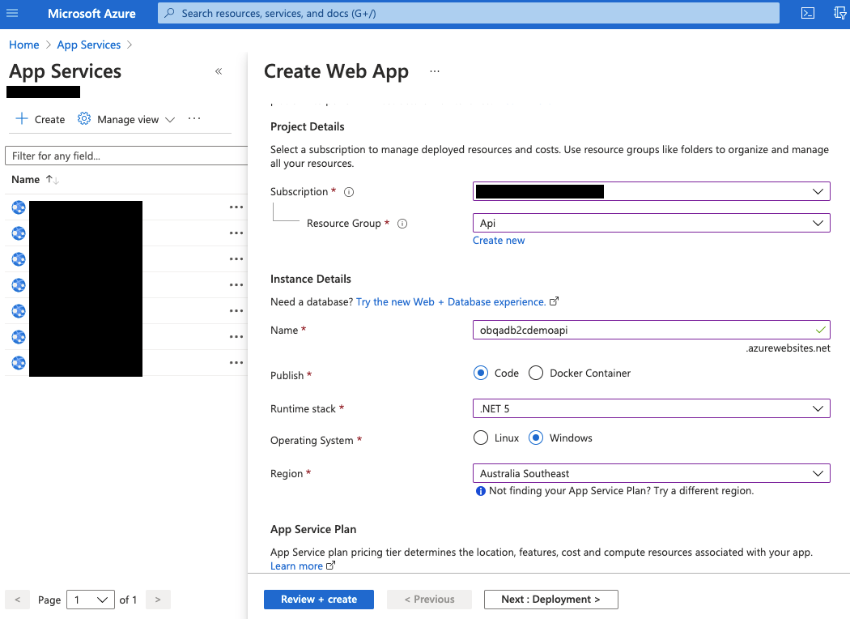Select Docker Container publish option

tap(536, 374)
